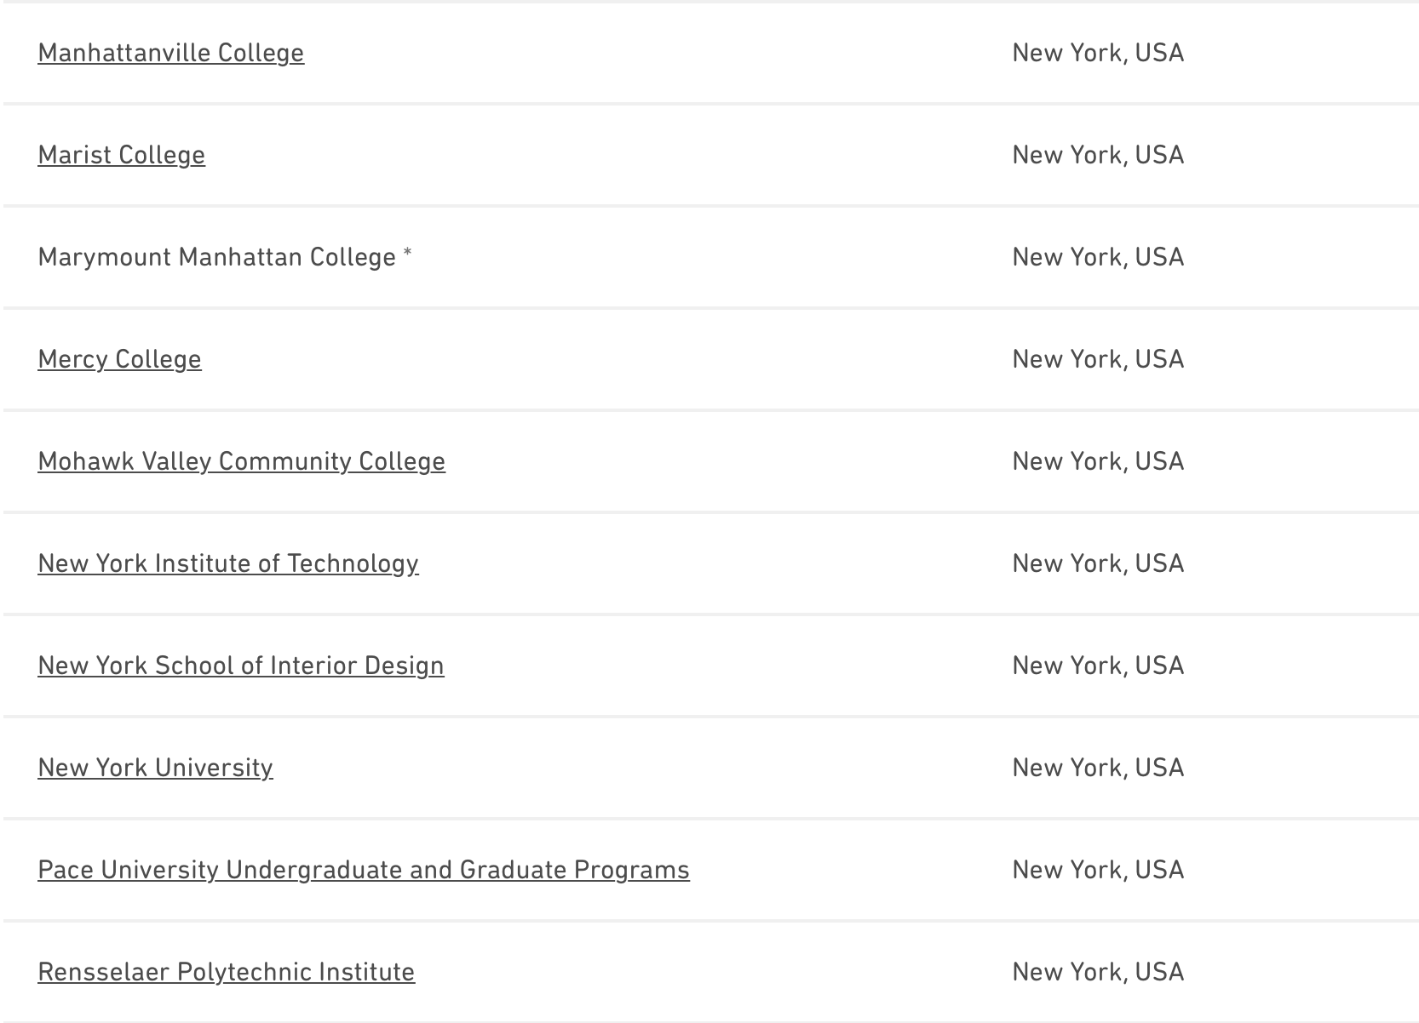This screenshot has width=1419, height=1023.
Task: Click location text beside New York Institute of Technology
Action: tap(1097, 563)
